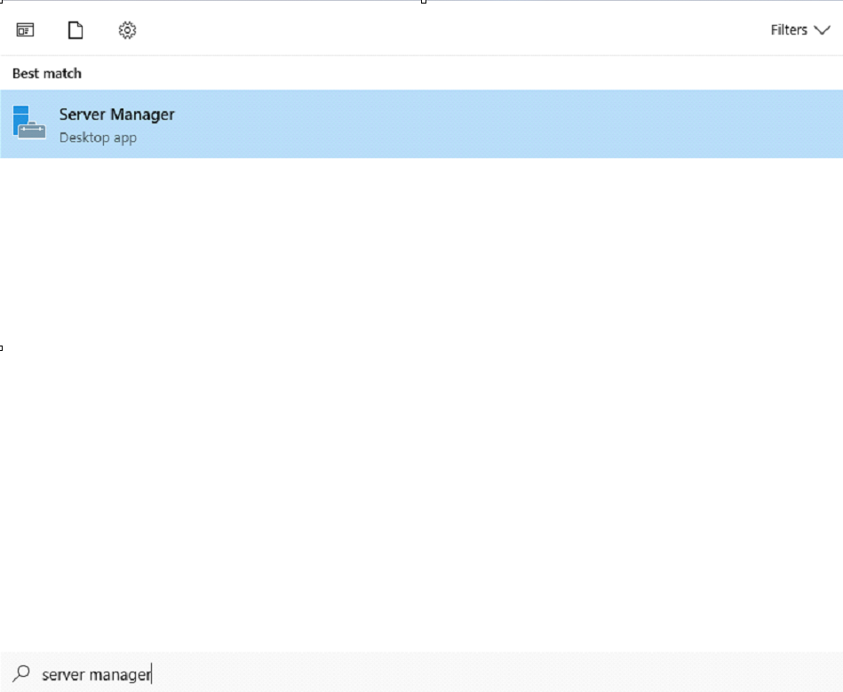
Task: Open the Filters dropdown label
Action: click(x=789, y=30)
